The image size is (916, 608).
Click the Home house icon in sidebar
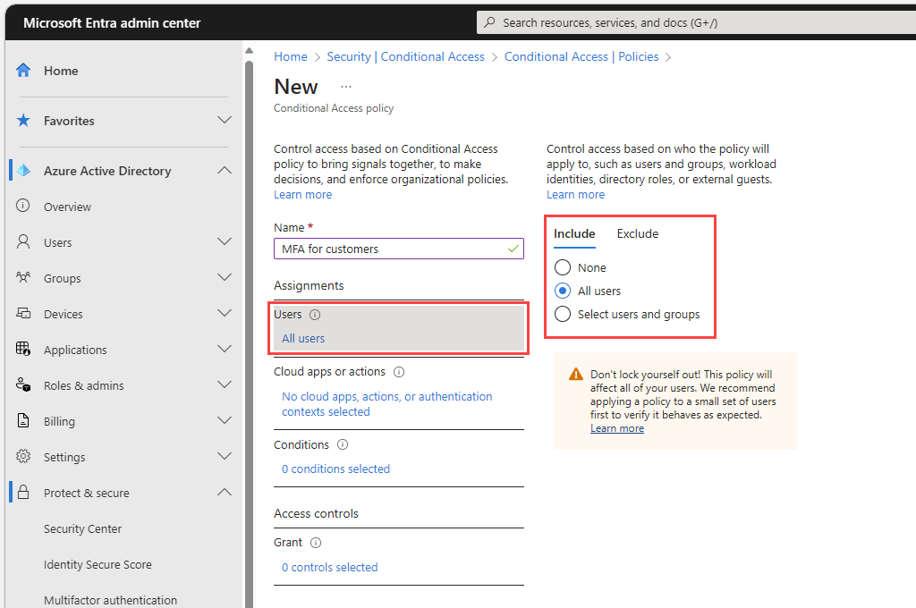(23, 70)
